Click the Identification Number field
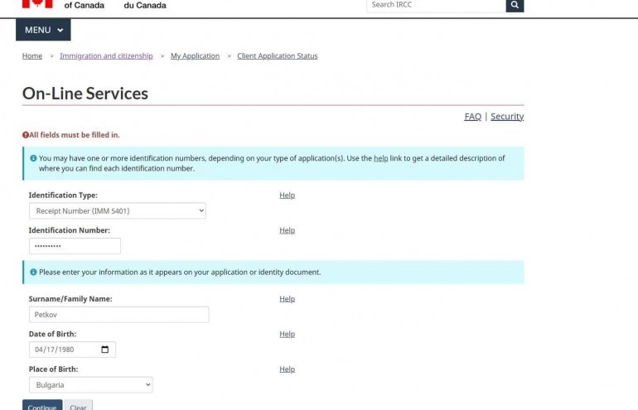 (75, 246)
